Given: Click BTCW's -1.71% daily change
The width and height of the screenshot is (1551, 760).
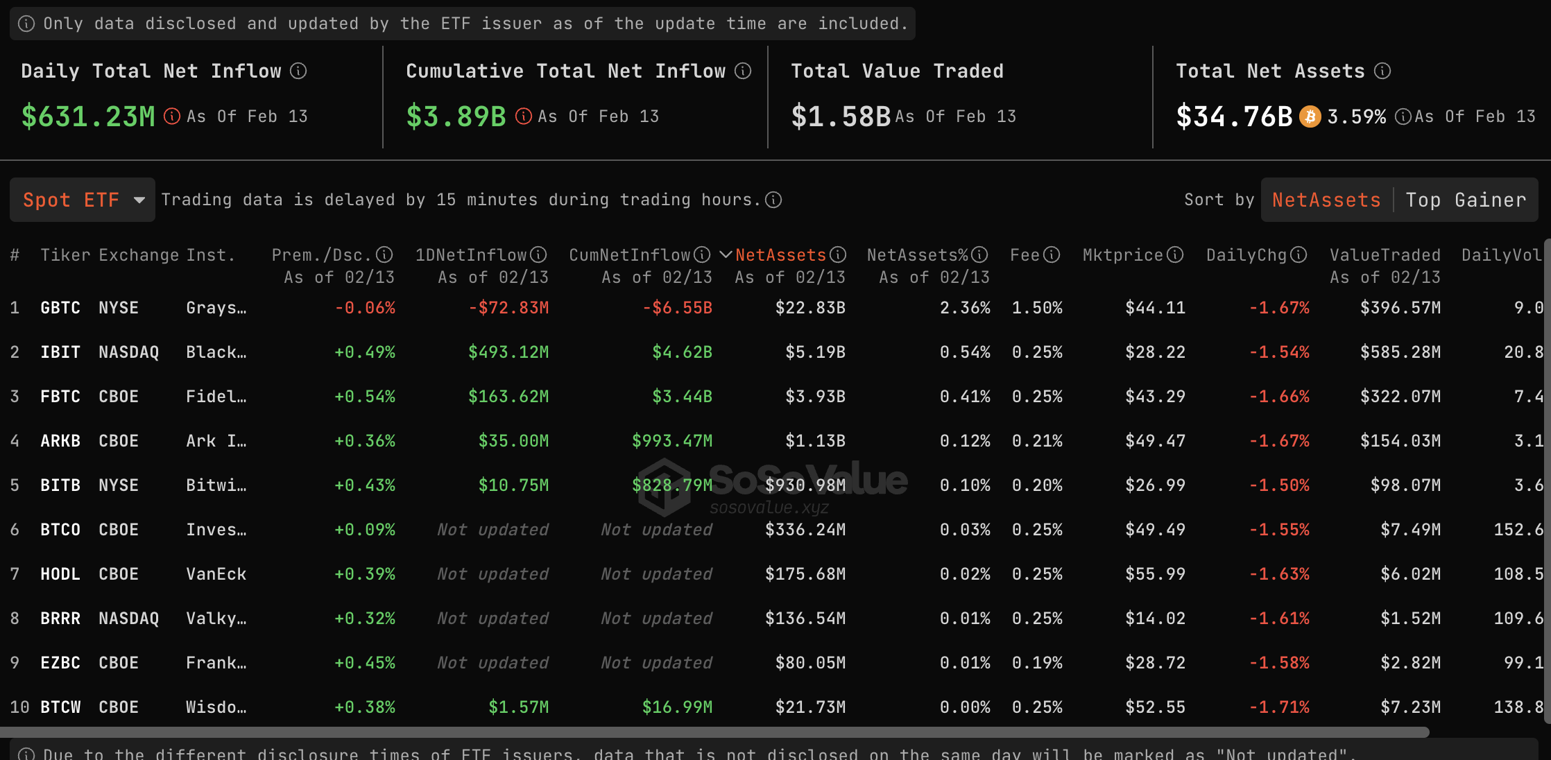Looking at the screenshot, I should [x=1280, y=707].
